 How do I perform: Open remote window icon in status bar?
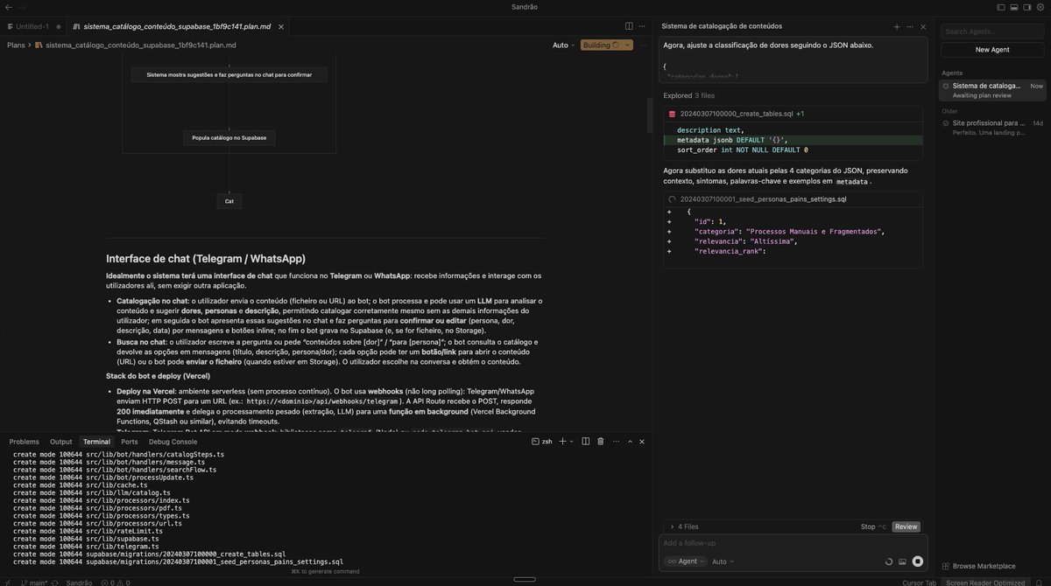[8, 582]
